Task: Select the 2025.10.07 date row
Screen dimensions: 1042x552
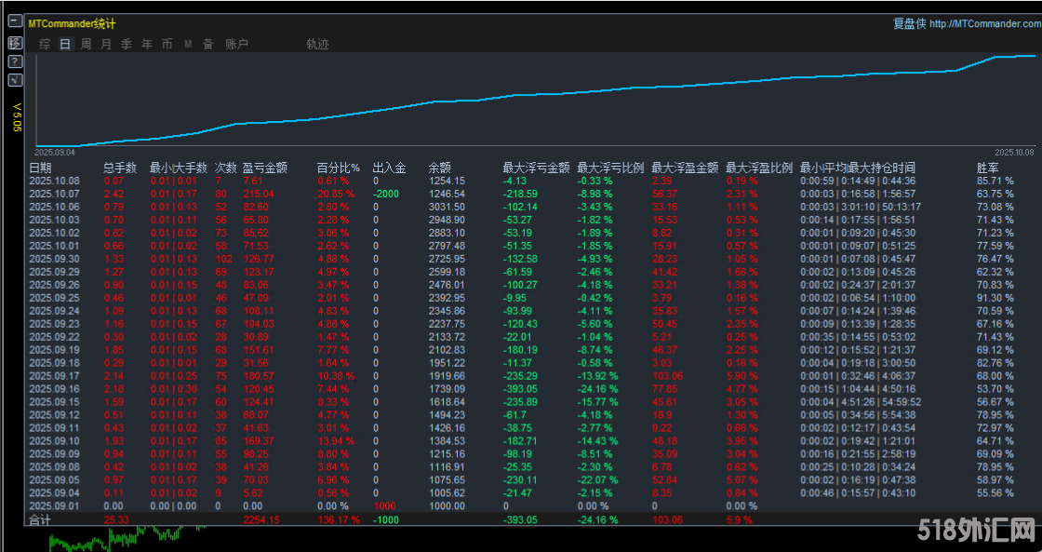Action: pyautogui.click(x=54, y=194)
